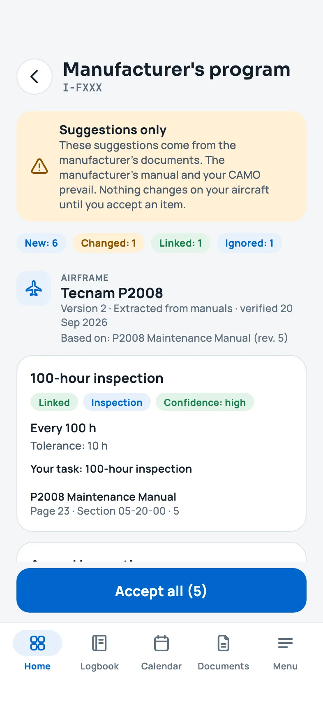Screen dimensions: 323x704
Task: Open the Logbook tab icon
Action: click(99, 643)
